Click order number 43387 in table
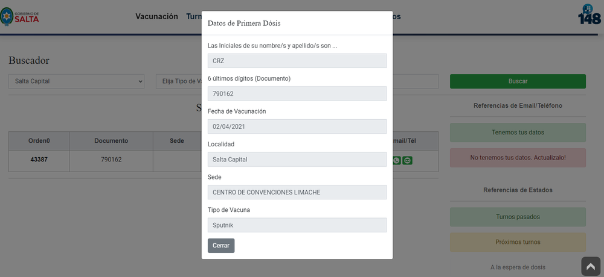The height and width of the screenshot is (277, 604). (x=39, y=160)
